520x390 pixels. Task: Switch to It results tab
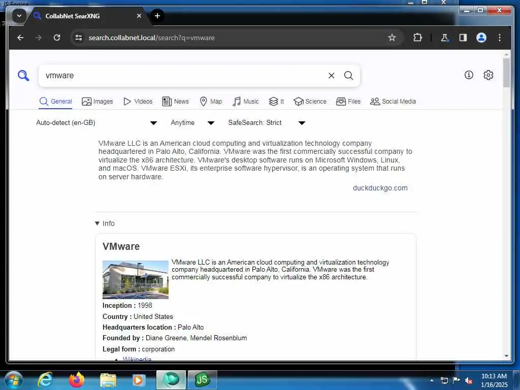tap(276, 102)
